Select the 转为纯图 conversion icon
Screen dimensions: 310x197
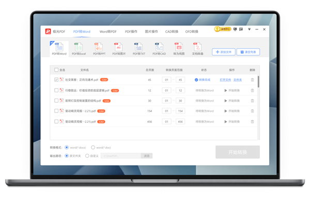(x=179, y=49)
